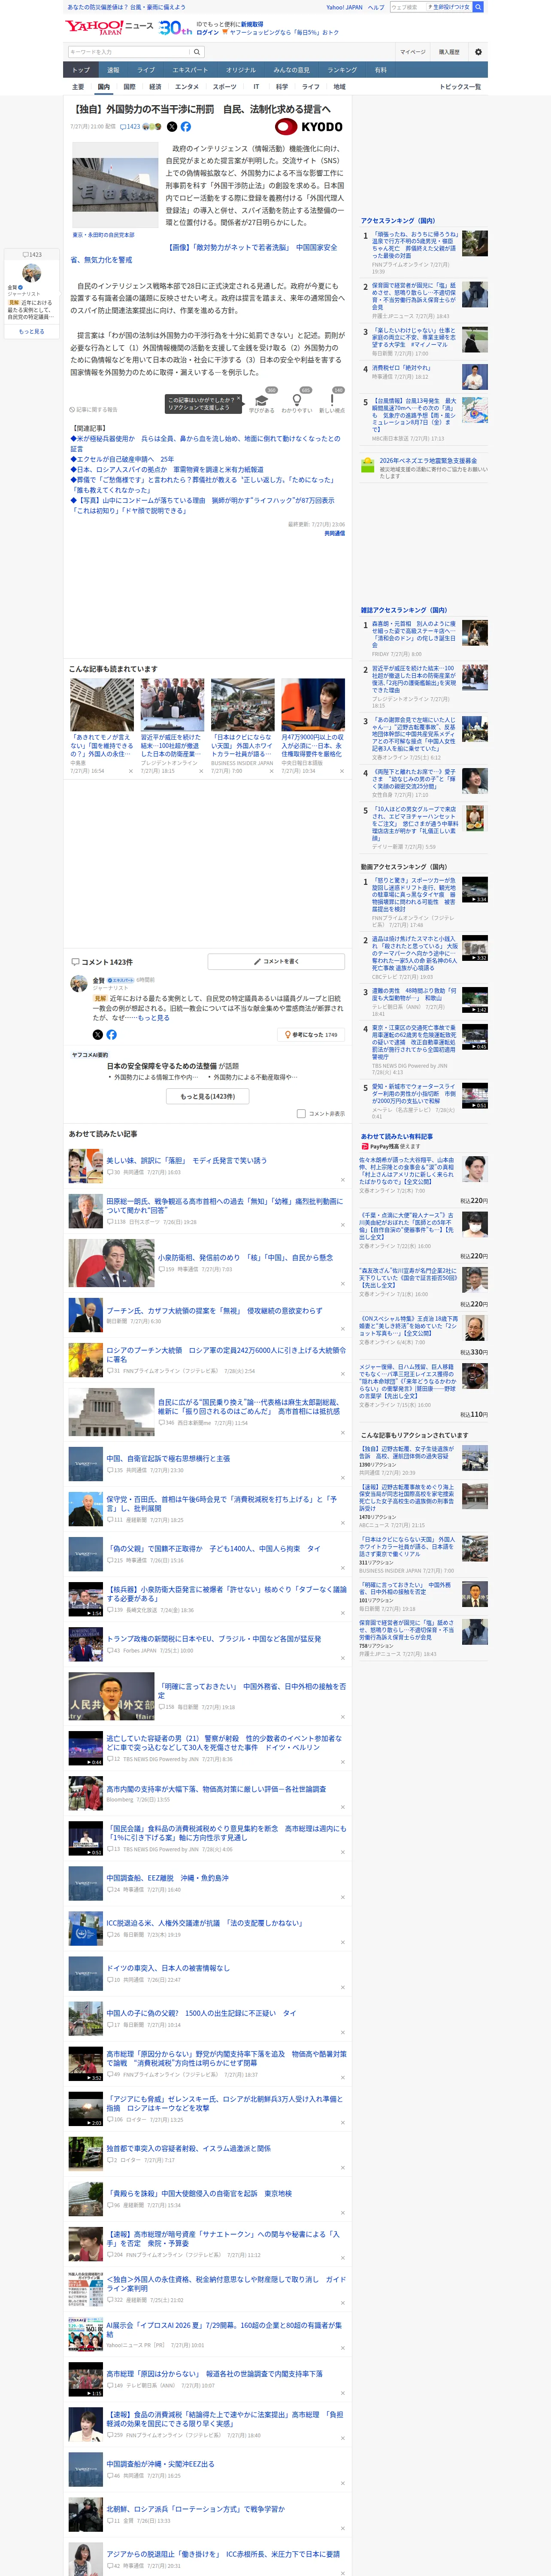Submit keyword search with magnifier icon
This screenshot has width=551, height=2576.
pyautogui.click(x=197, y=52)
